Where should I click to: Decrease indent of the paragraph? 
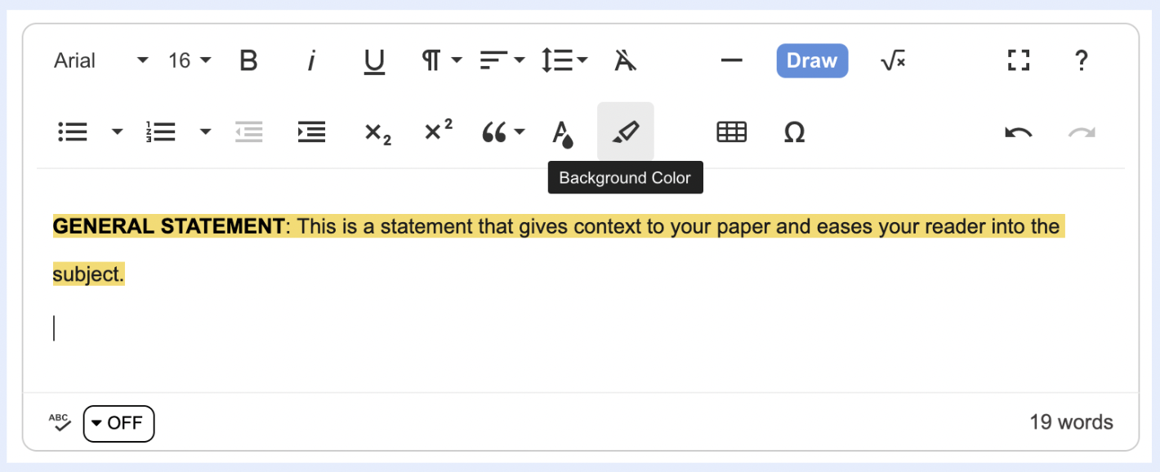(x=249, y=131)
